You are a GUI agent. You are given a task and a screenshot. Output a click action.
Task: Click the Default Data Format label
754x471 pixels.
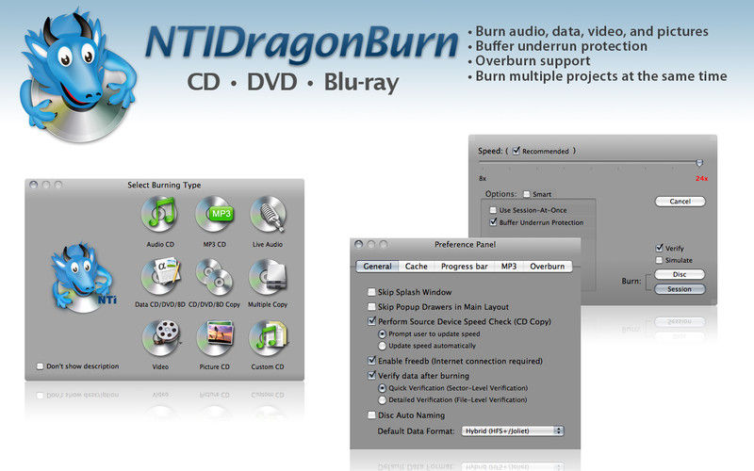pyautogui.click(x=416, y=431)
